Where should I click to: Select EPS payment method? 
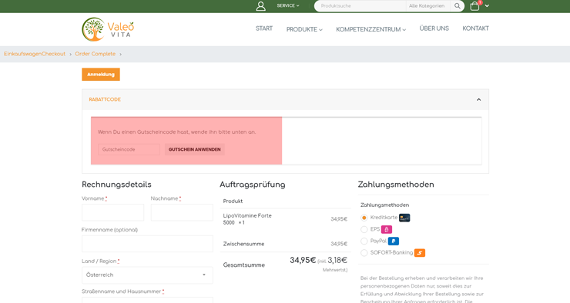pos(364,229)
